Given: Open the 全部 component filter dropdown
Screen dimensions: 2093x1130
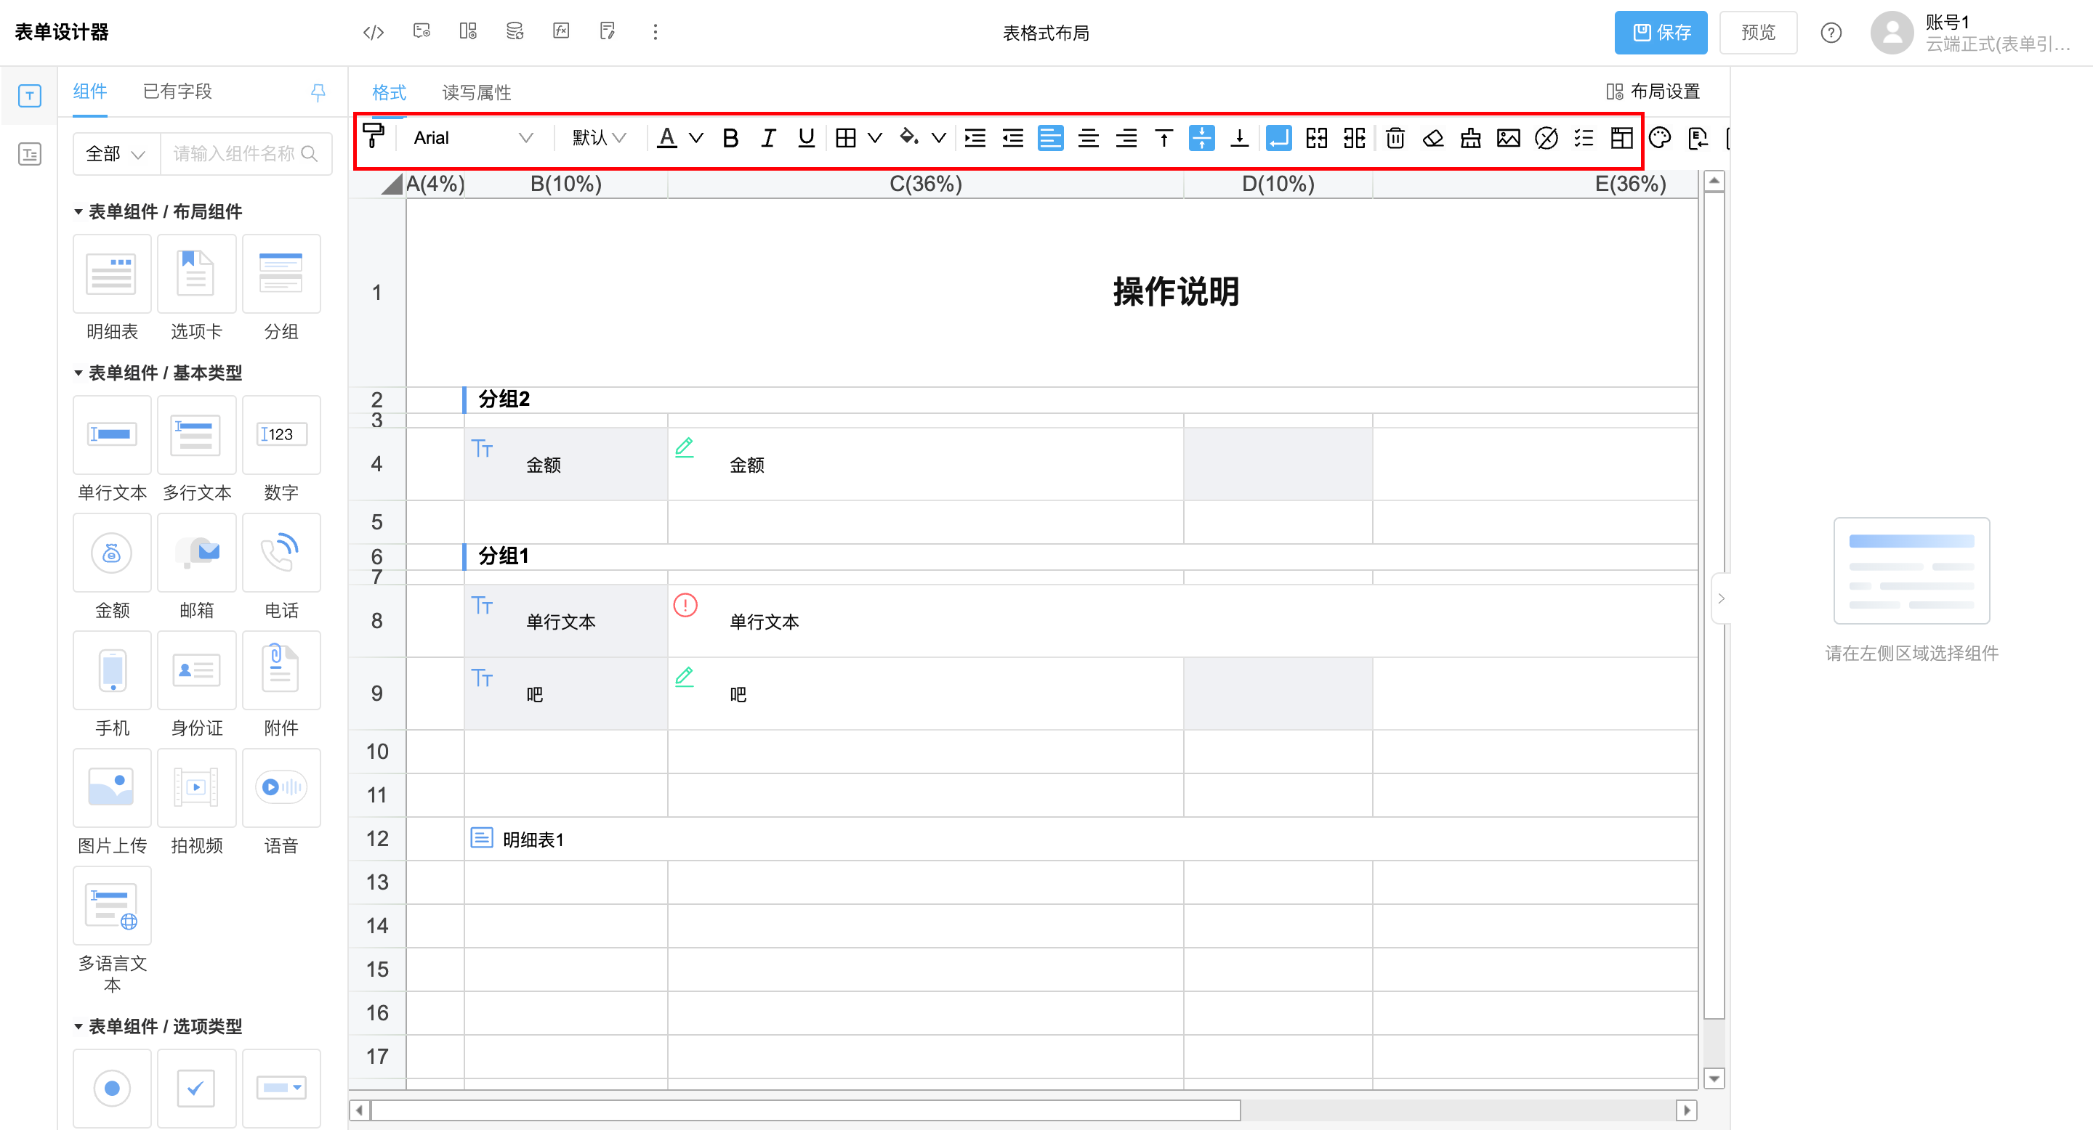Looking at the screenshot, I should point(116,153).
